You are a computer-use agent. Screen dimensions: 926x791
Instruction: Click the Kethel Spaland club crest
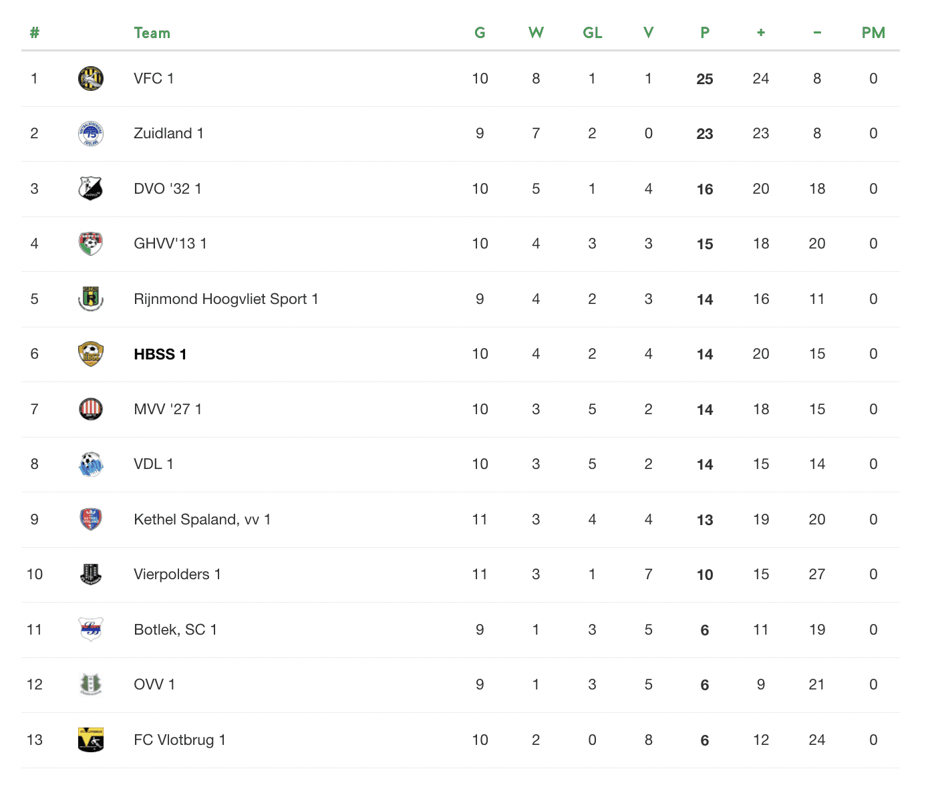[91, 520]
